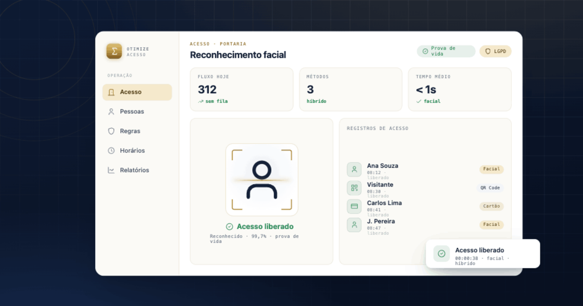Click the check icon in Prova de vida badge
This screenshot has width=583, height=306.
click(x=425, y=51)
